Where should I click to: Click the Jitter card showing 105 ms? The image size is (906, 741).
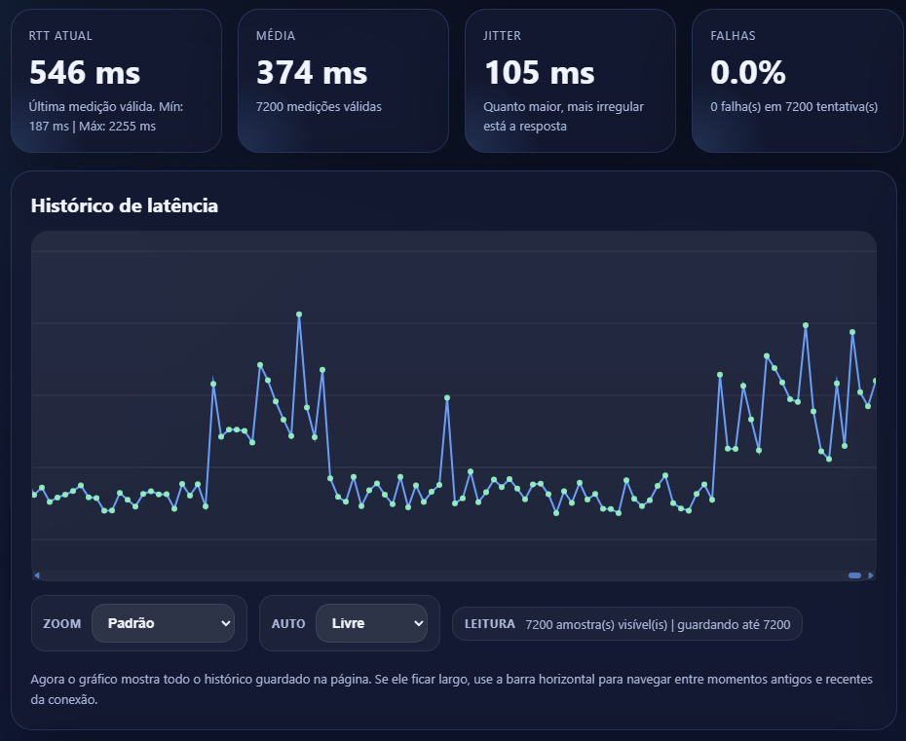pyautogui.click(x=570, y=81)
